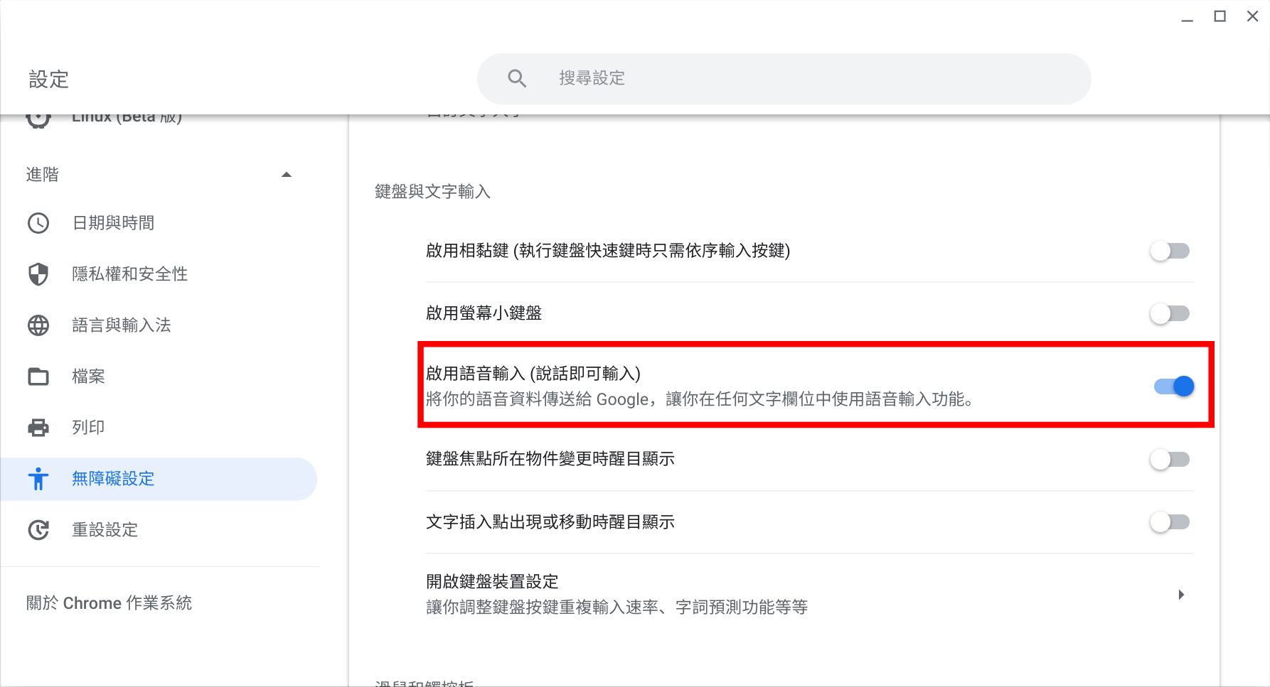Click the 重設設定 sidebar entry
This screenshot has height=687, width=1270.
pos(105,530)
